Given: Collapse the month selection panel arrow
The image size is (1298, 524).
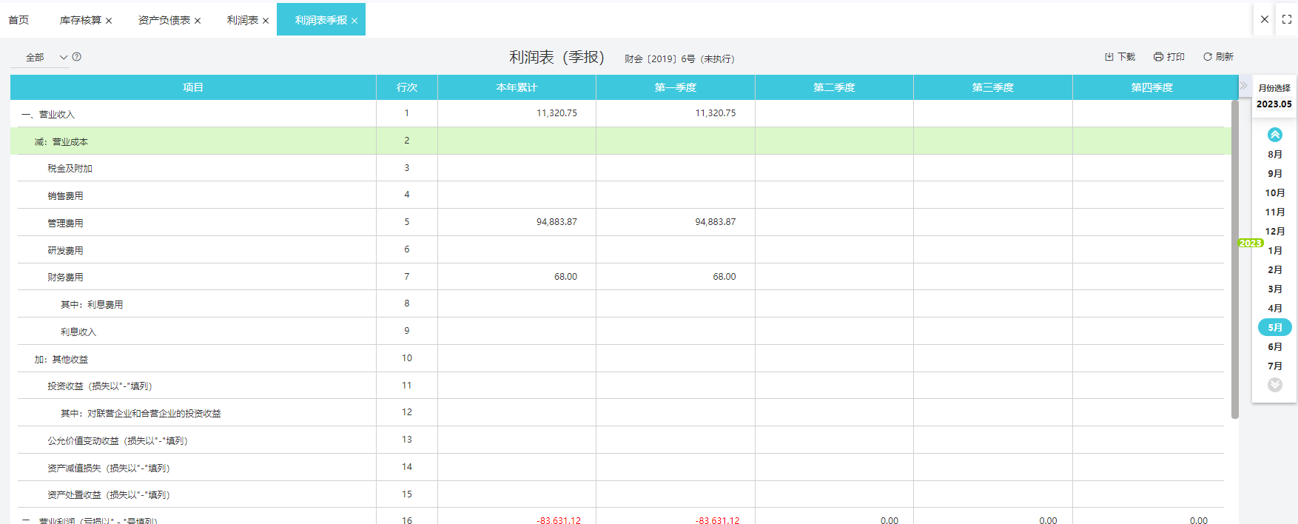Looking at the screenshot, I should [1244, 85].
